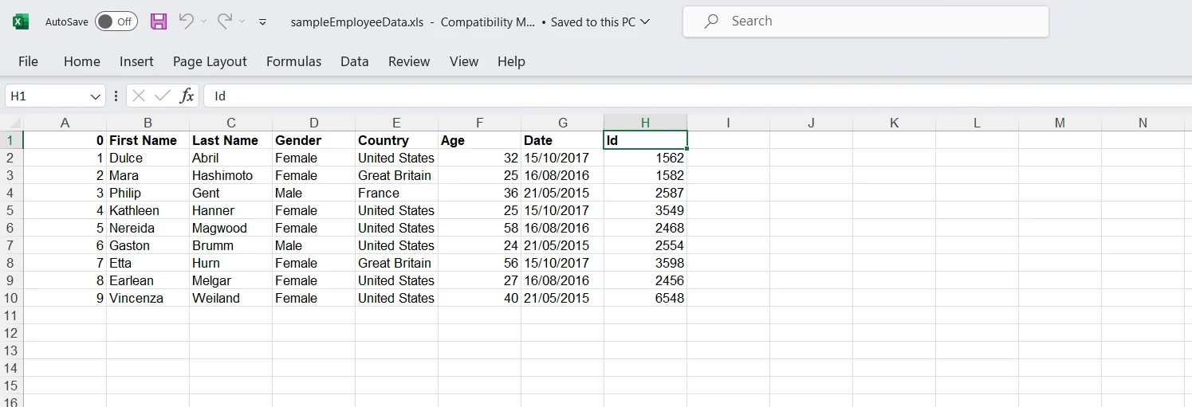Click the Cancel X icon in formula bar
Viewport: 1192px width, 407px height.
tap(139, 96)
